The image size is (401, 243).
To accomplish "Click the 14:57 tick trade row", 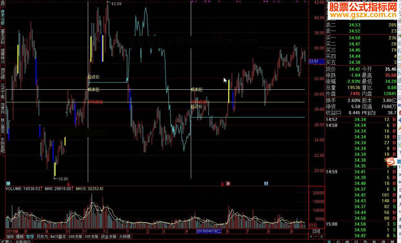I will coord(361,119).
